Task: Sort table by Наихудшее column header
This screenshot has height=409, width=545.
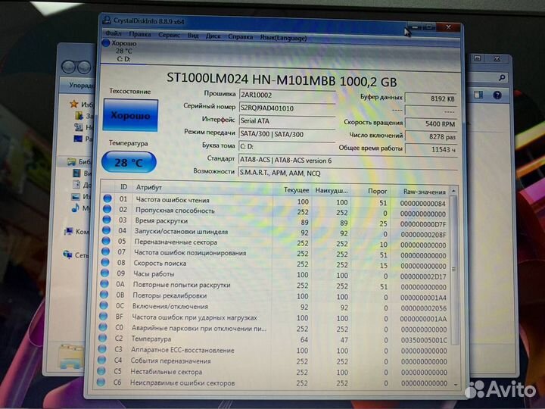Action: [x=332, y=191]
